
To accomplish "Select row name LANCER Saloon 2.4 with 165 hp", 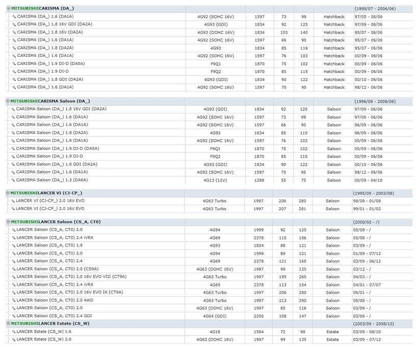I will 49,261.
